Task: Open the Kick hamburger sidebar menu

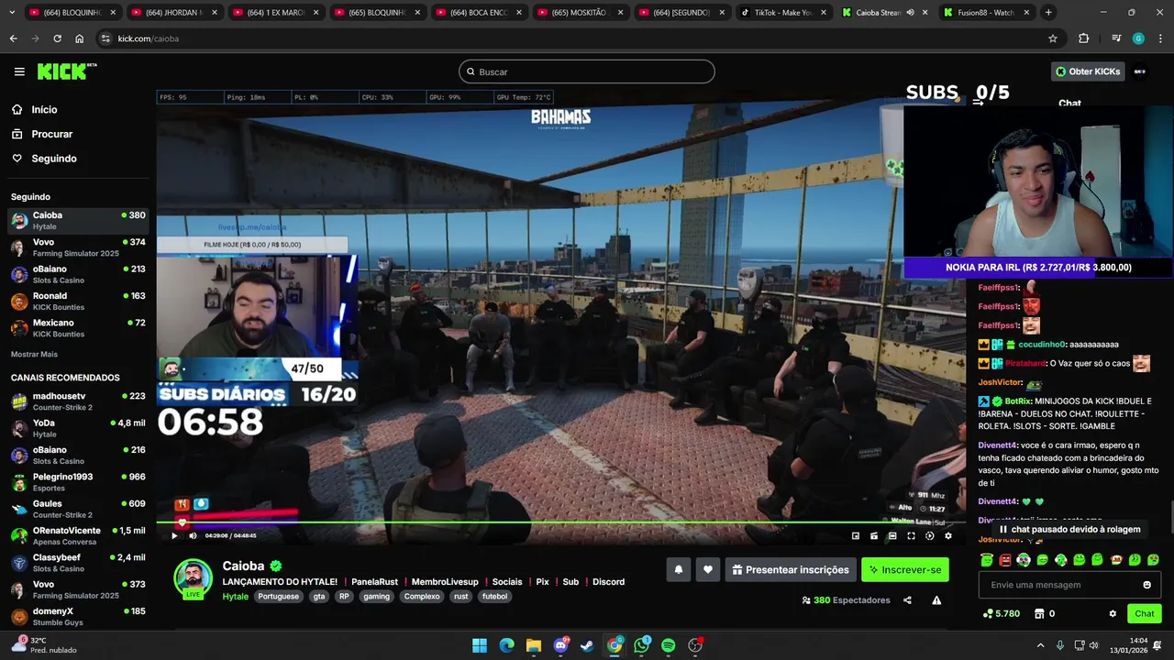Action: click(x=19, y=71)
